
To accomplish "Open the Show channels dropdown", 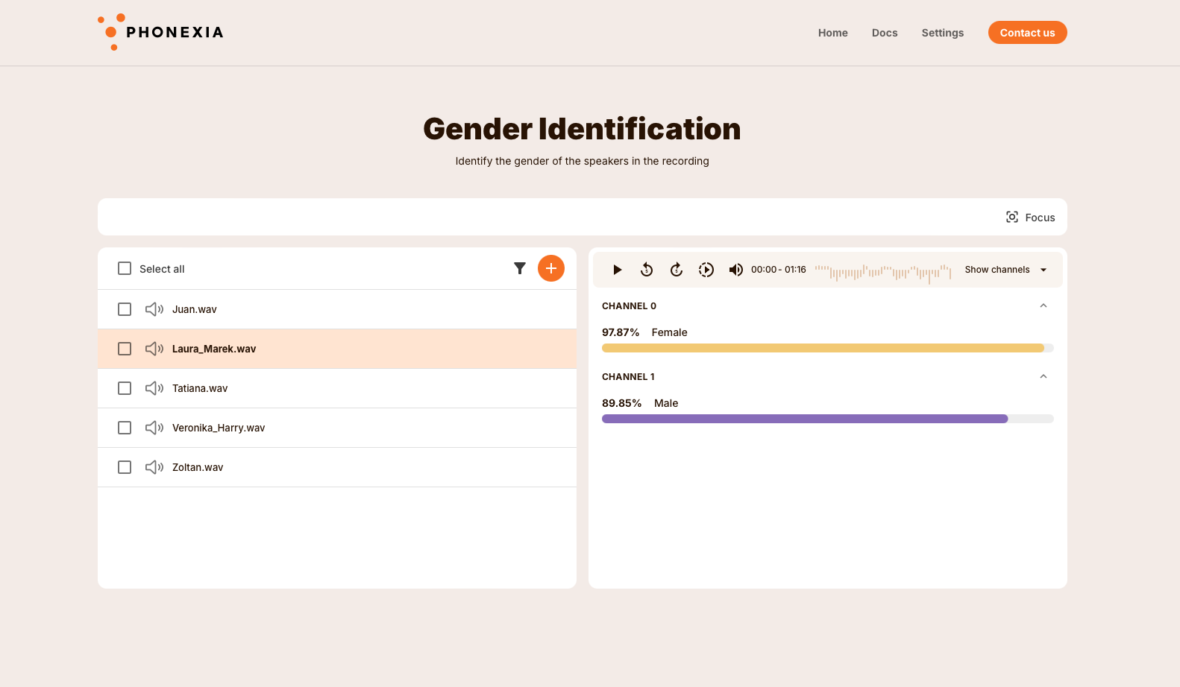I will [1005, 270].
